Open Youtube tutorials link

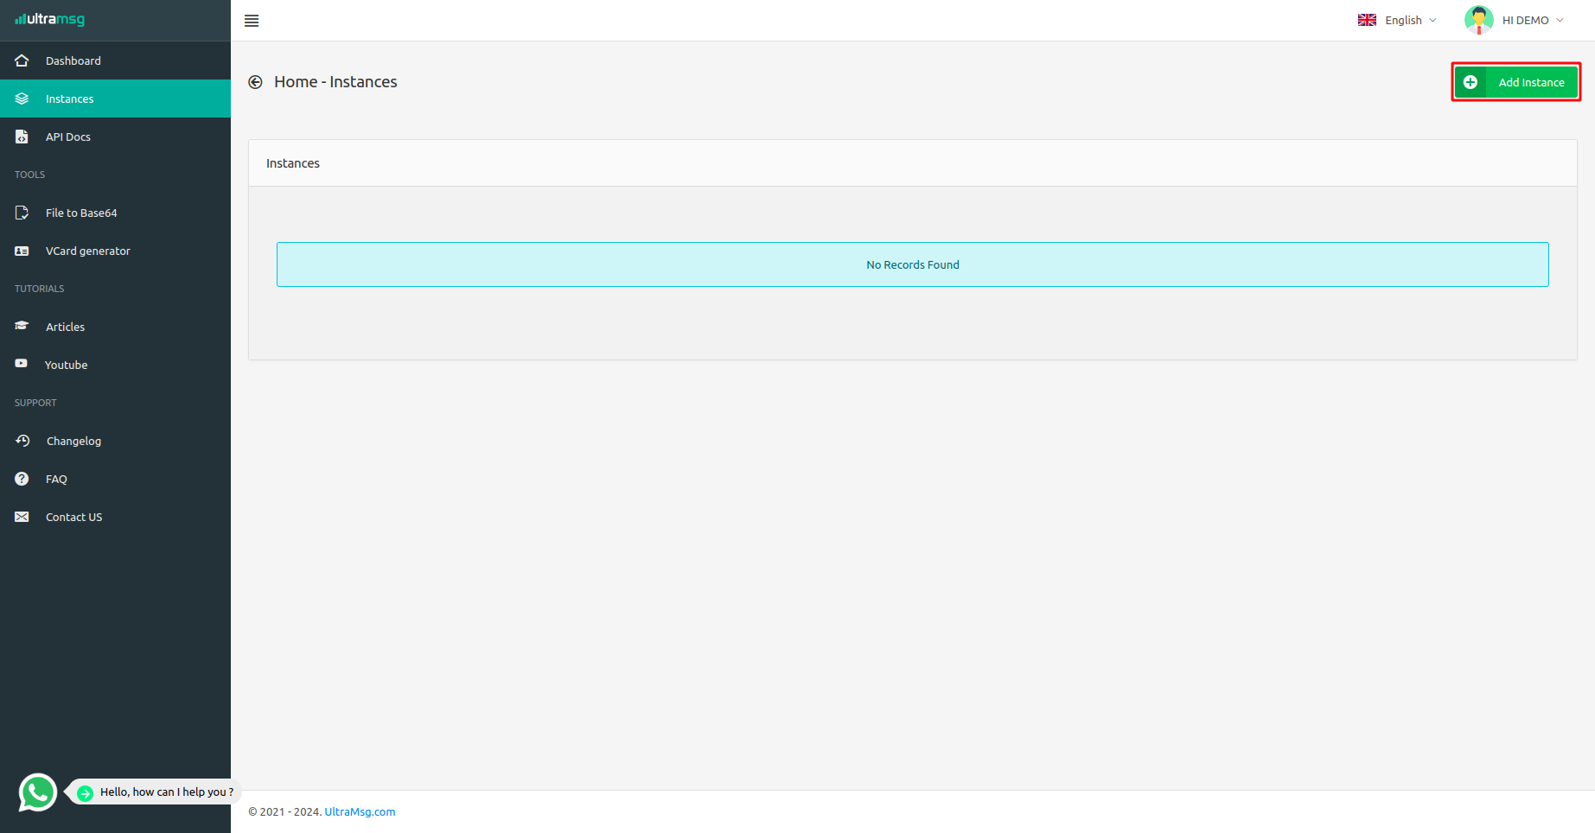(115, 365)
